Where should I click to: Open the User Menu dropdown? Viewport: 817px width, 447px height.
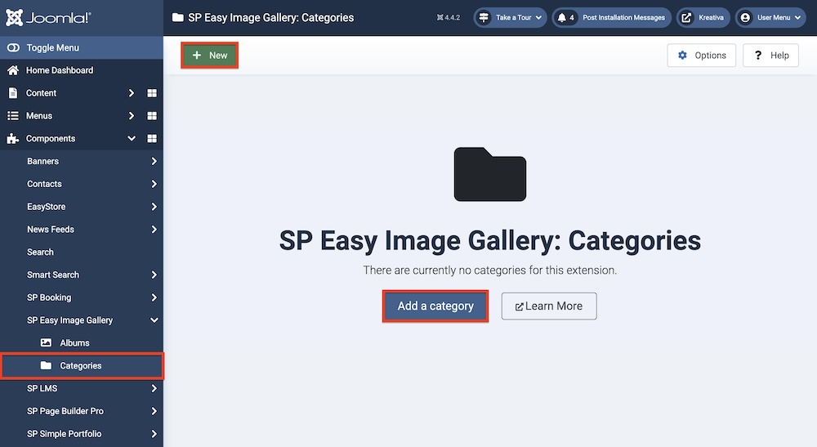tap(770, 18)
